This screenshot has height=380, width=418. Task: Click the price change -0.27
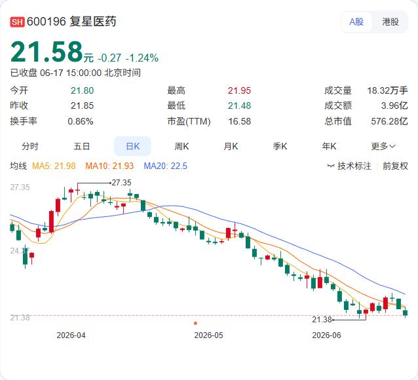109,58
